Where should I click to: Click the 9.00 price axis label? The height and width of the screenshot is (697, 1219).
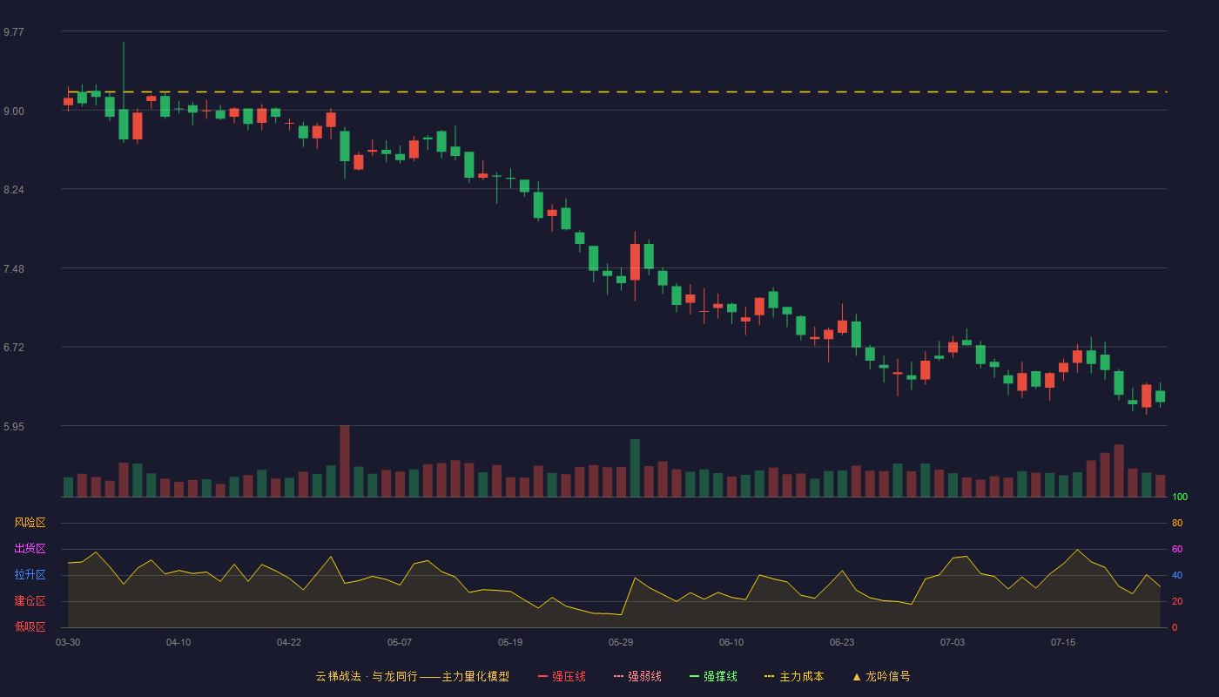[14, 112]
